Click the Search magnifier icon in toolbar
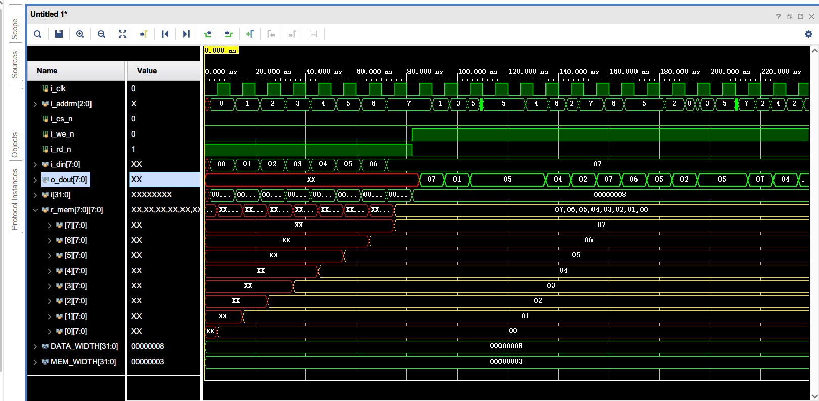 pos(38,34)
